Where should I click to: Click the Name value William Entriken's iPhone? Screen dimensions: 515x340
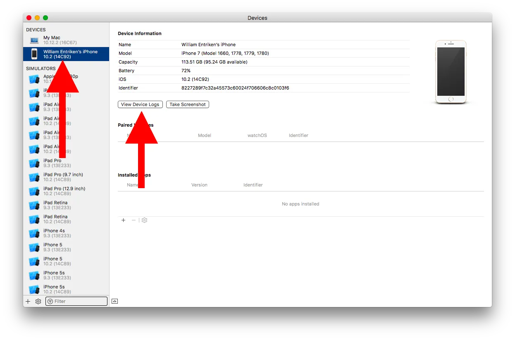[x=208, y=45]
